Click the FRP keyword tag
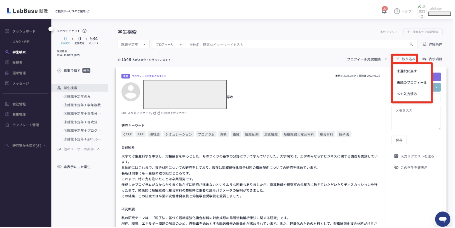 [x=140, y=134]
